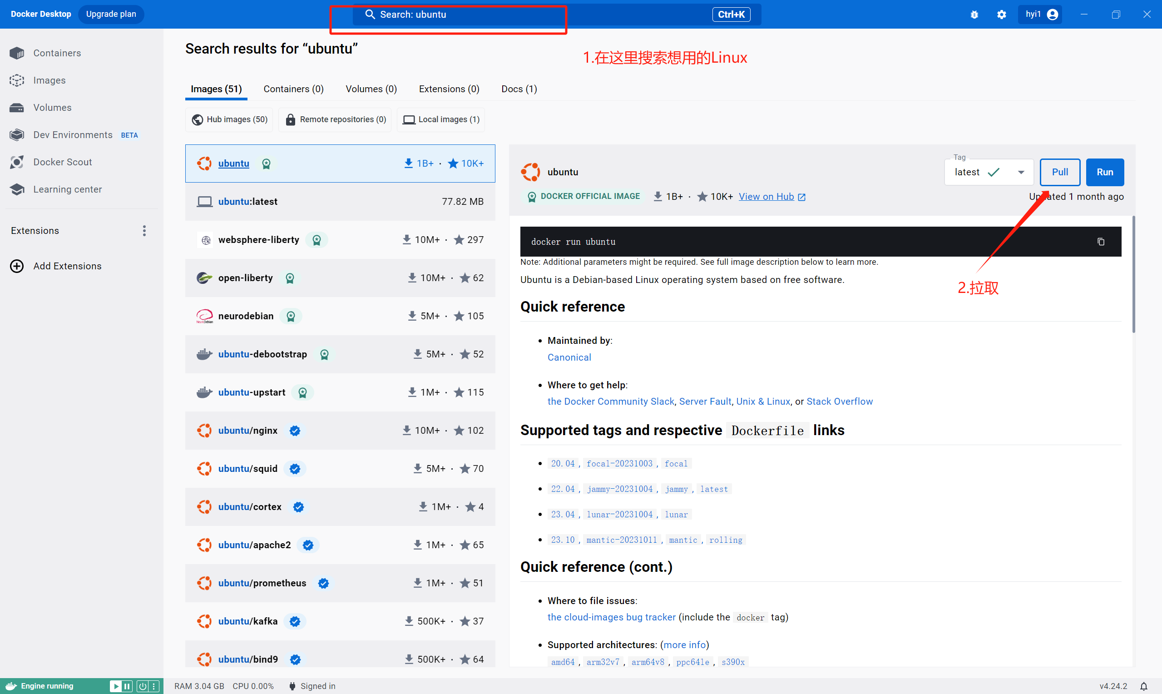Select the ubuntu/prometheus result row
The image size is (1162, 694).
coord(340,583)
